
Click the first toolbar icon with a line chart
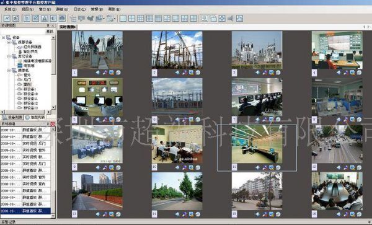click(7, 18)
